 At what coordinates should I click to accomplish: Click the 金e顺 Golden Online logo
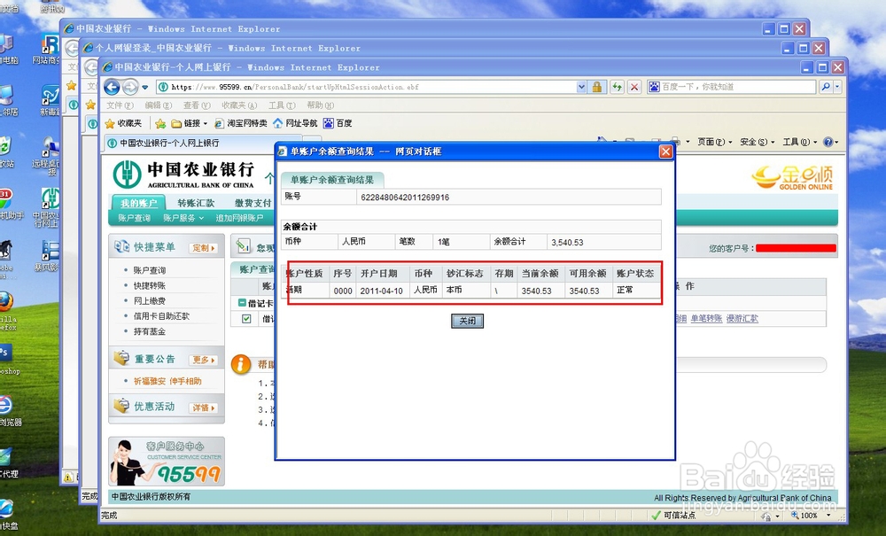(x=793, y=177)
